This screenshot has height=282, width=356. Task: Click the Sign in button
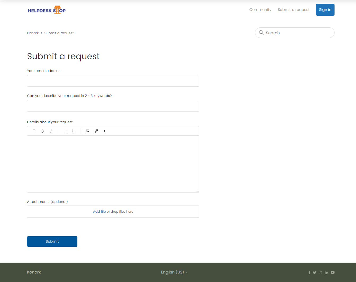coord(325,10)
